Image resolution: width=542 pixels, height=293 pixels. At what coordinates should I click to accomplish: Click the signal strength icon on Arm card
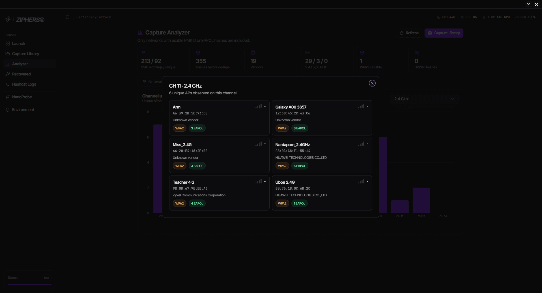pyautogui.click(x=259, y=107)
